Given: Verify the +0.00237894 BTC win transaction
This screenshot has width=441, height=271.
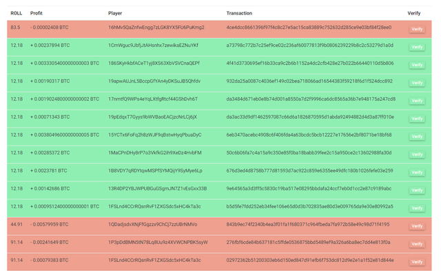Looking at the screenshot, I should pos(417,48).
